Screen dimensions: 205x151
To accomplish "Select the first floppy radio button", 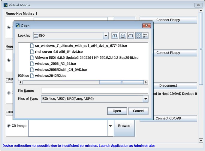I will tap(9, 27).
